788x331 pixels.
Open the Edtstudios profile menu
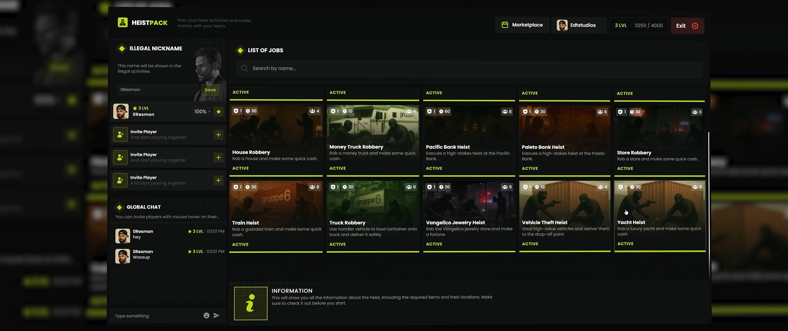click(x=578, y=25)
